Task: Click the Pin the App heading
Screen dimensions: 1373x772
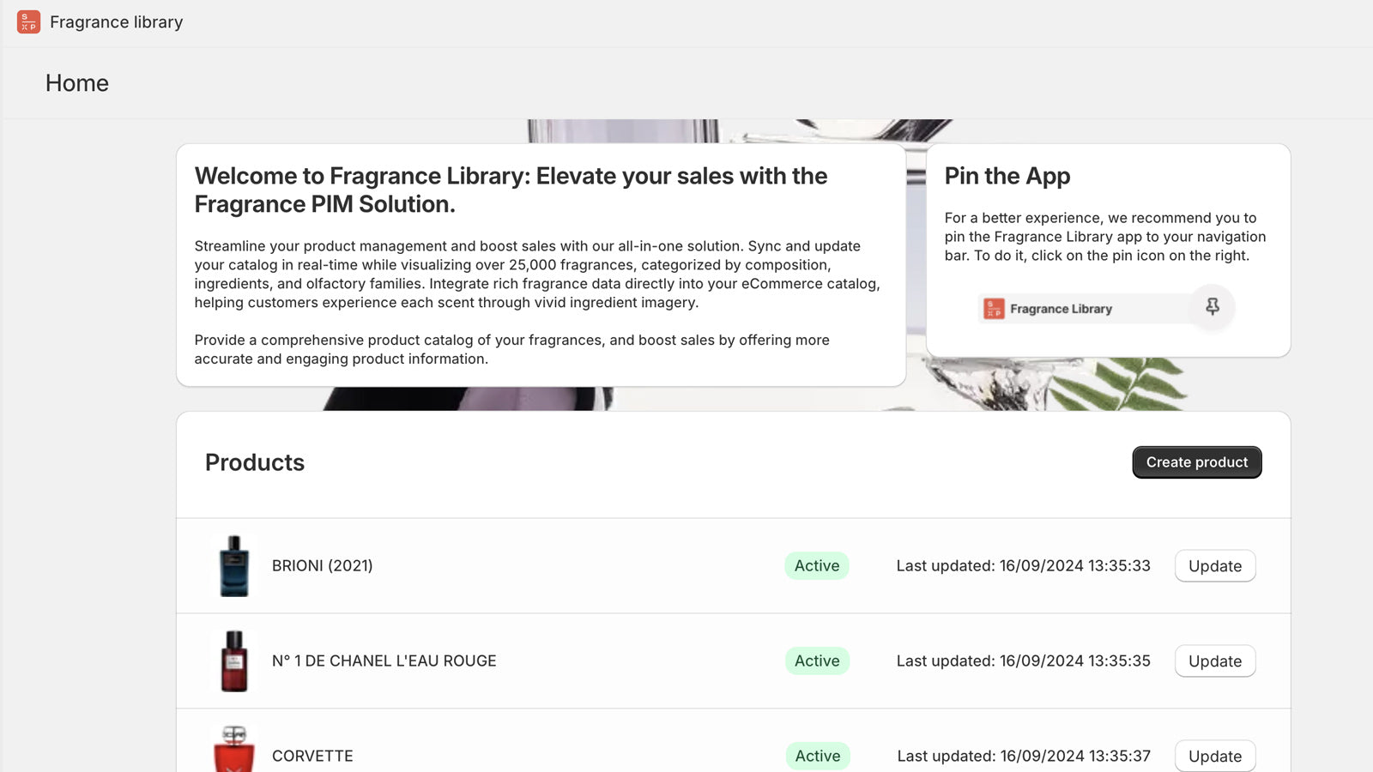Action: point(1007,176)
